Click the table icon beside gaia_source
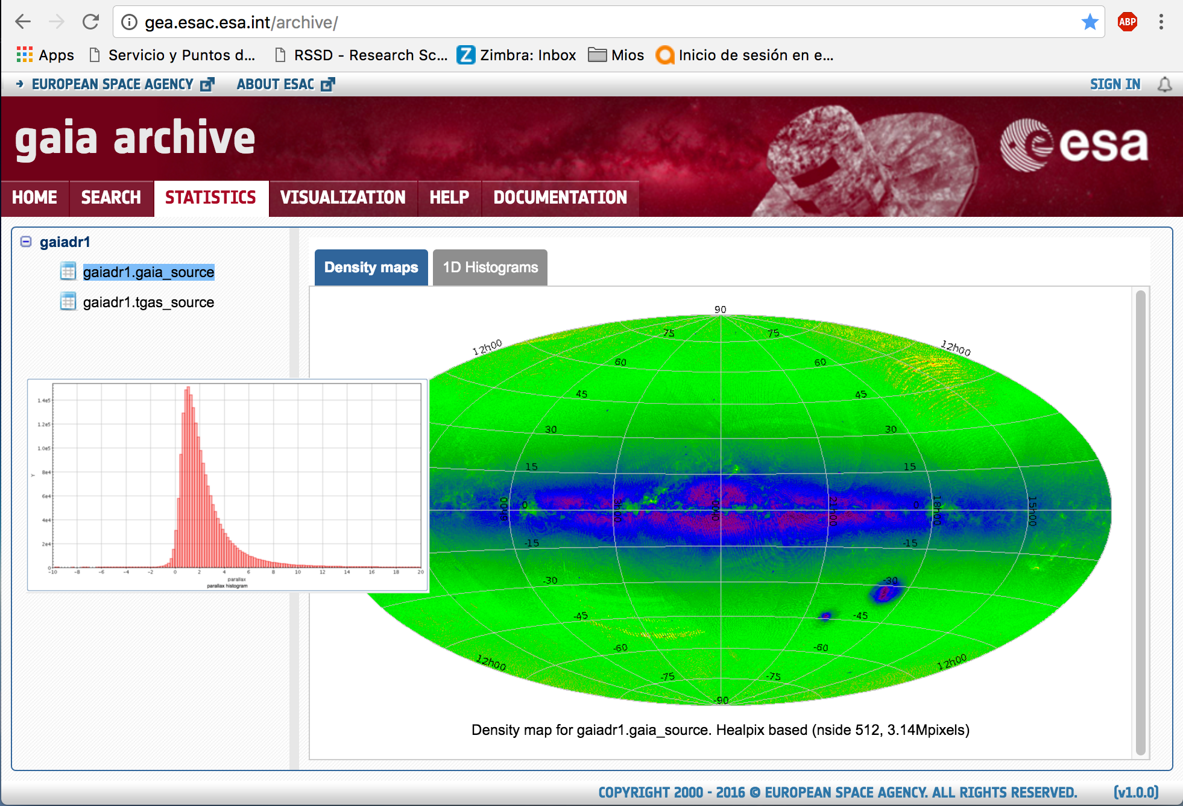1183x806 pixels. [x=68, y=272]
